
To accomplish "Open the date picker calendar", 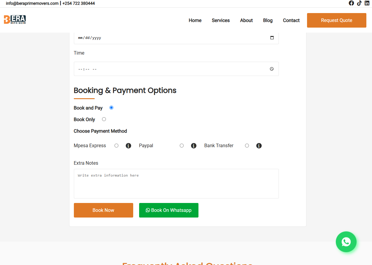I will click(272, 38).
